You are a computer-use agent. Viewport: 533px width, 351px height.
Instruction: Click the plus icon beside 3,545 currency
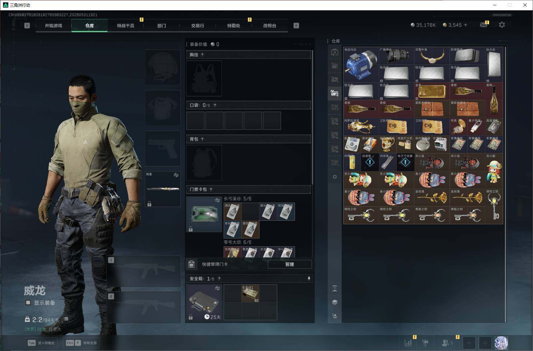click(x=465, y=25)
